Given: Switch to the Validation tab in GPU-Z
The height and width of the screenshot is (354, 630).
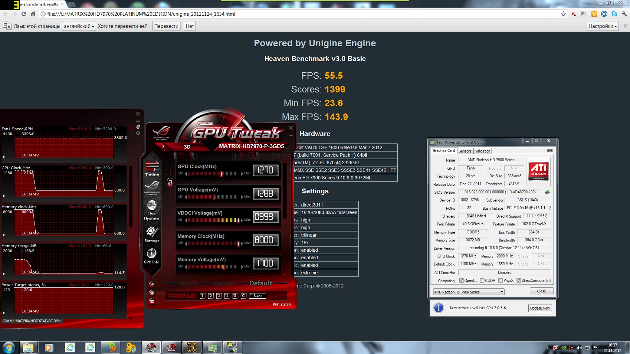Looking at the screenshot, I should [x=482, y=151].
